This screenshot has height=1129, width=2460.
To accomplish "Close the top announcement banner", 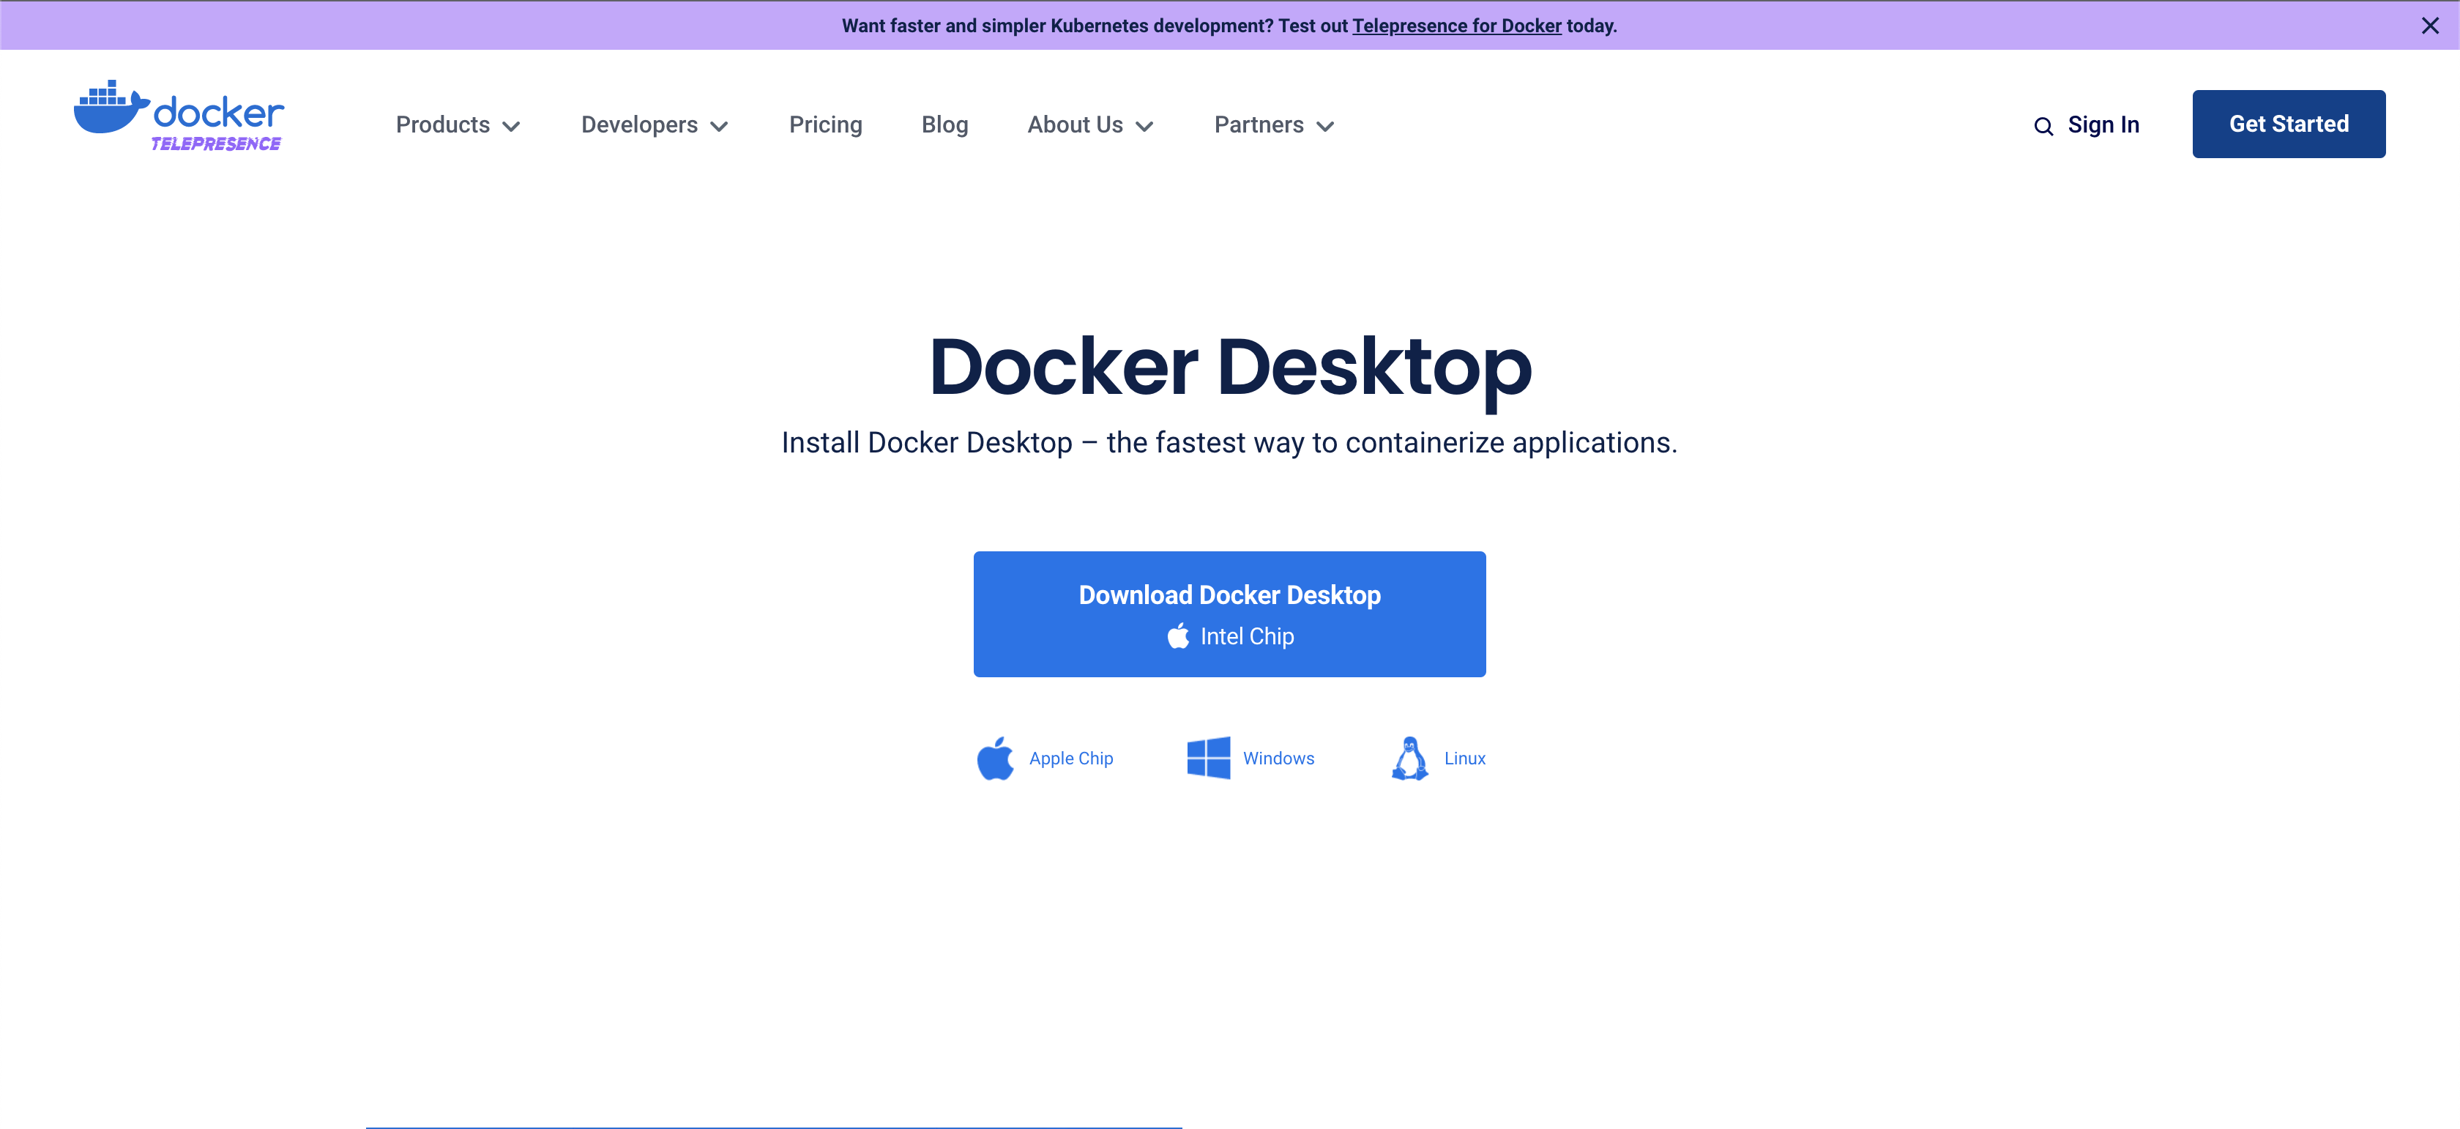I will click(x=2430, y=25).
